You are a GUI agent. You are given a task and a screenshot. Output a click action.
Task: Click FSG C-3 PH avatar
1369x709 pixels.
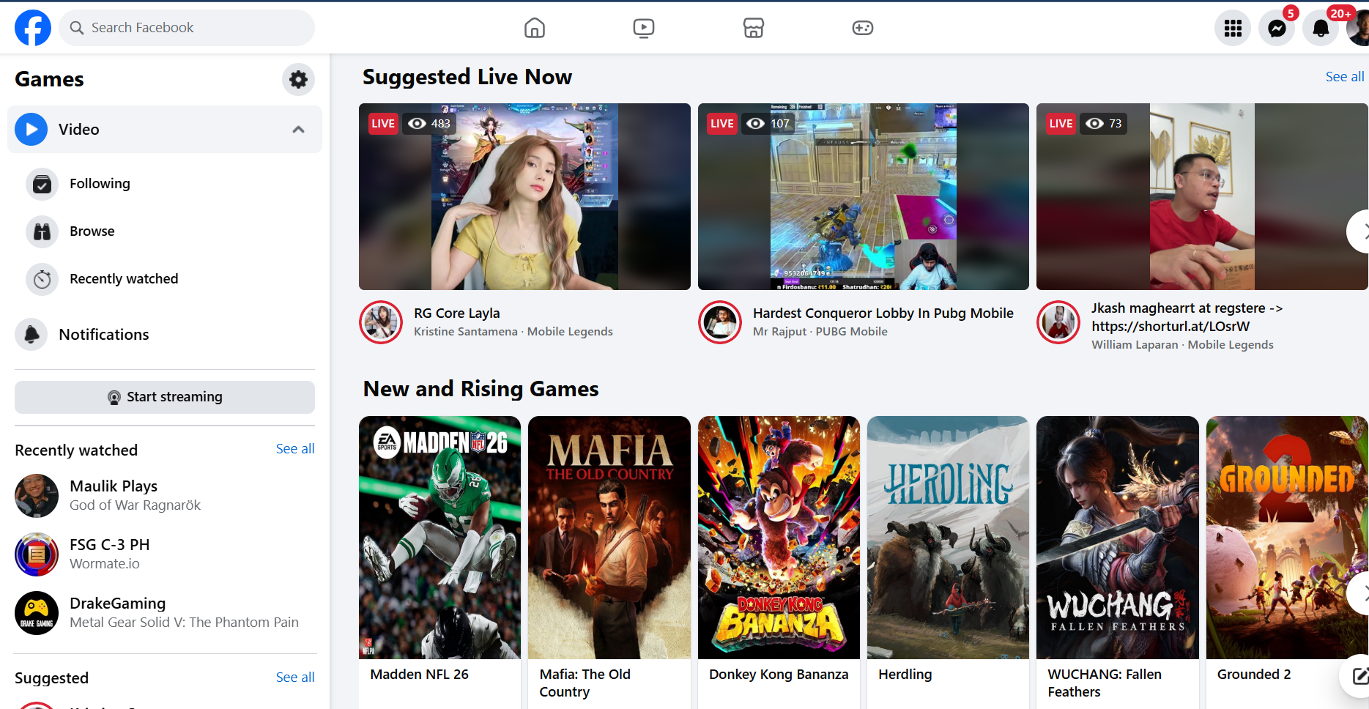[x=37, y=554]
